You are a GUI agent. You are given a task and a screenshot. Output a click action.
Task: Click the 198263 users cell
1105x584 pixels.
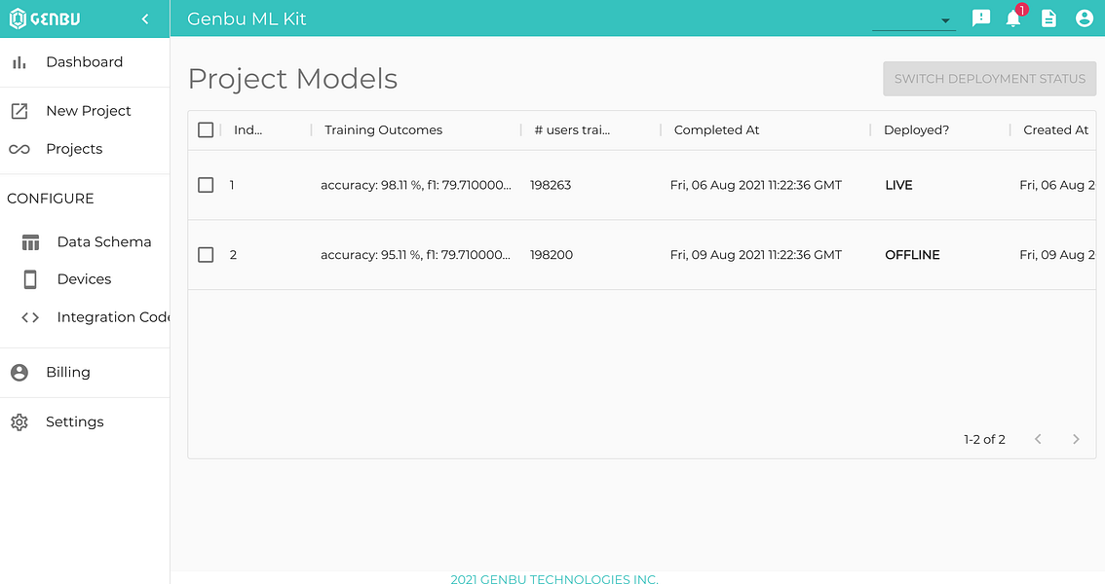(x=551, y=185)
